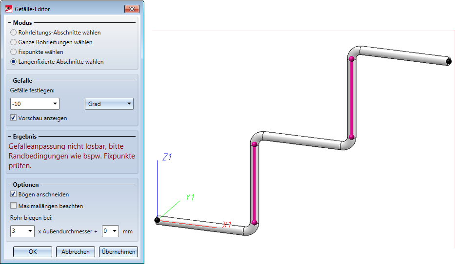Click the Übernehmen button
The height and width of the screenshot is (264, 455).
pyautogui.click(x=119, y=251)
